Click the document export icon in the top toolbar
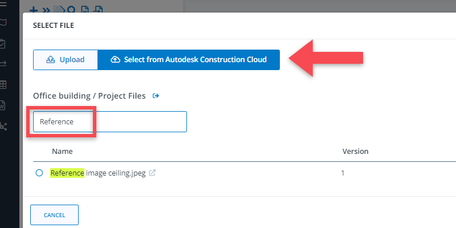Screen dimensions: 456x228 tap(98, 10)
